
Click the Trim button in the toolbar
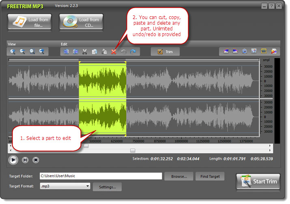[165, 52]
